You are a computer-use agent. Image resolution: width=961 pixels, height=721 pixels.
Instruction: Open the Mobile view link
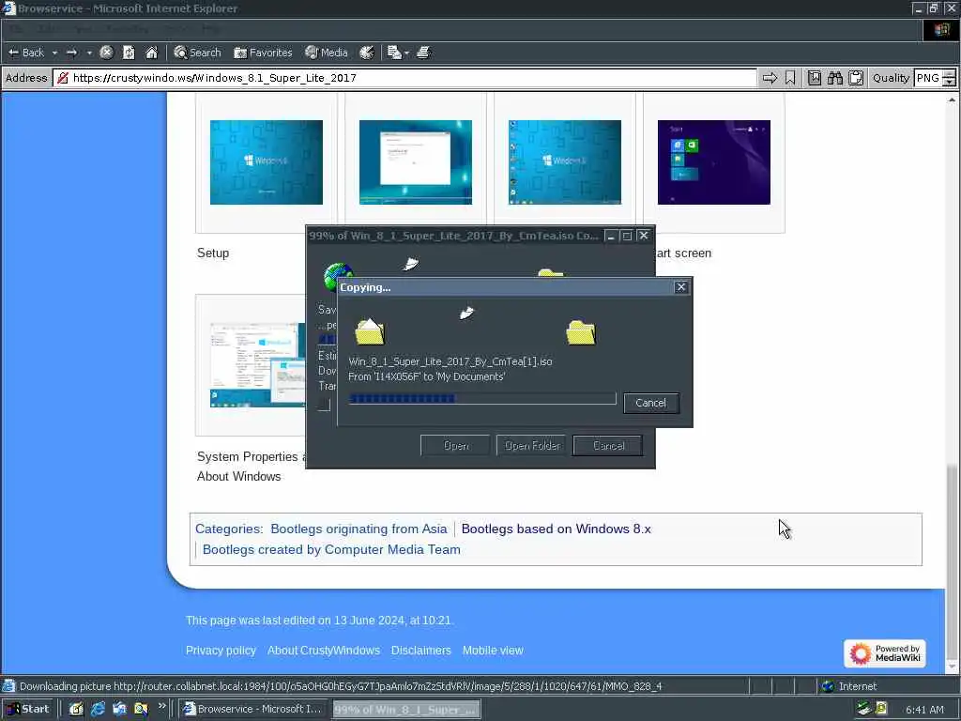point(493,651)
